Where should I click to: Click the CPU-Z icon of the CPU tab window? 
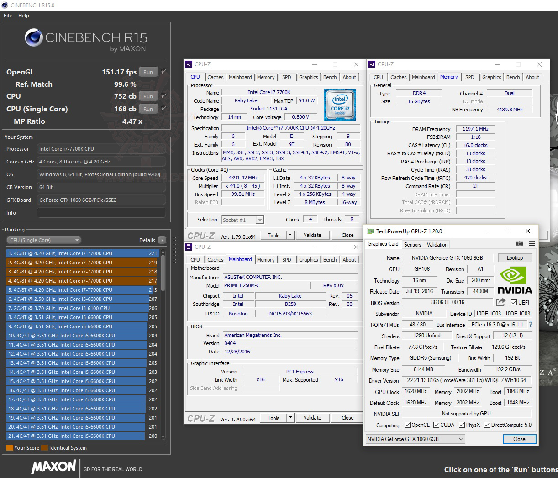189,64
